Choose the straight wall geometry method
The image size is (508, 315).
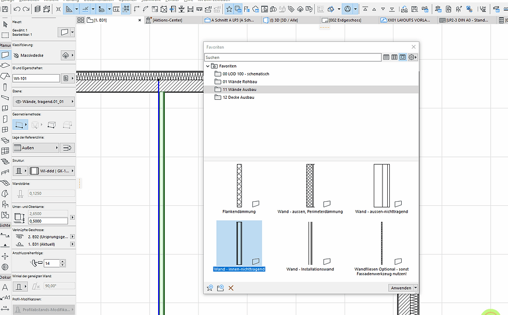click(20, 125)
